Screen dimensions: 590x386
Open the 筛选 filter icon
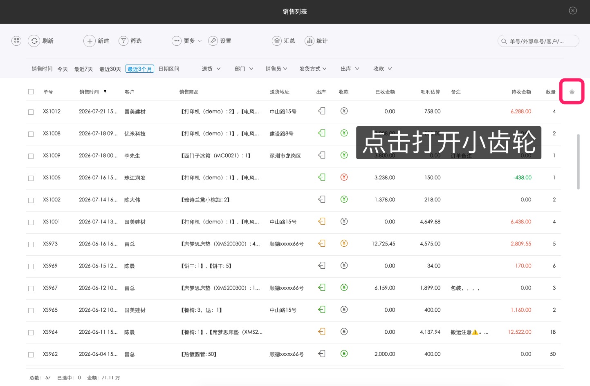click(123, 41)
